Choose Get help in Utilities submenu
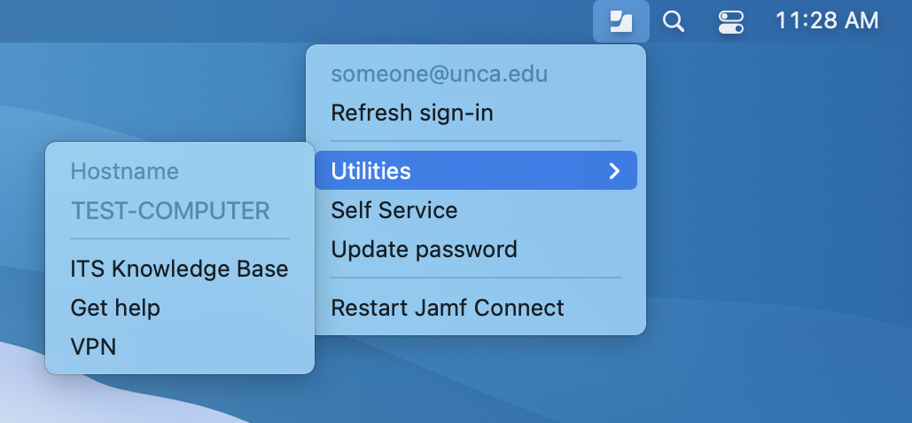This screenshot has width=912, height=423. pos(115,309)
